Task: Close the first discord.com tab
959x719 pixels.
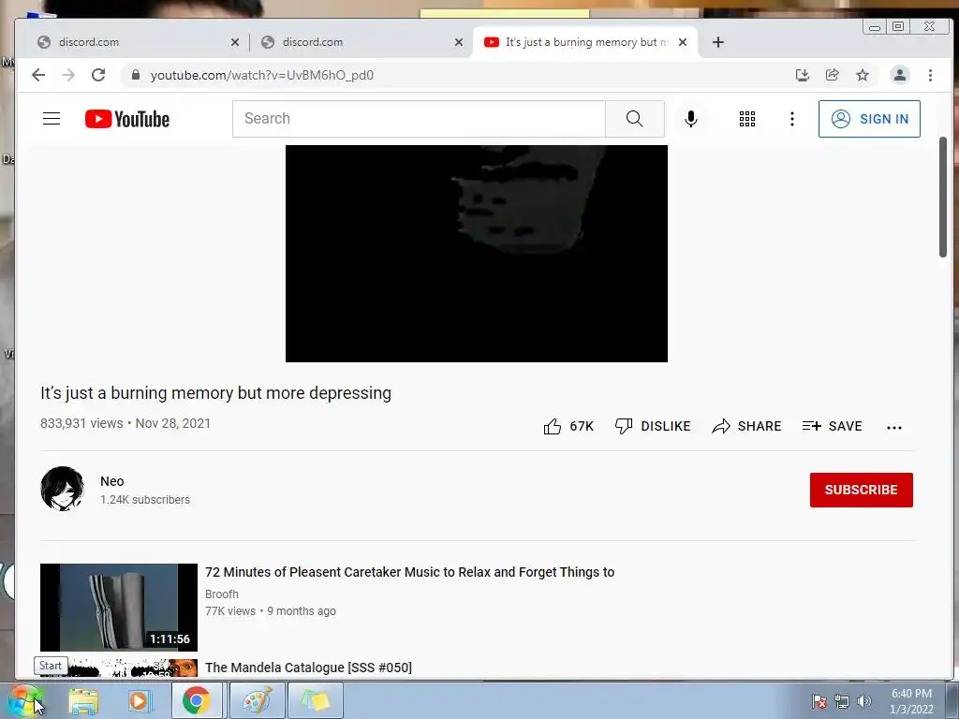Action: (235, 42)
